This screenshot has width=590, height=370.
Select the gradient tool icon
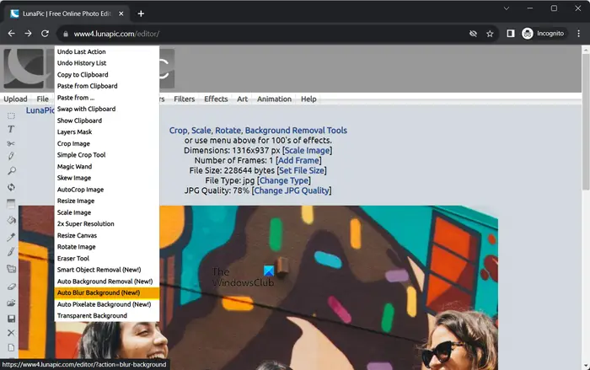click(x=11, y=204)
